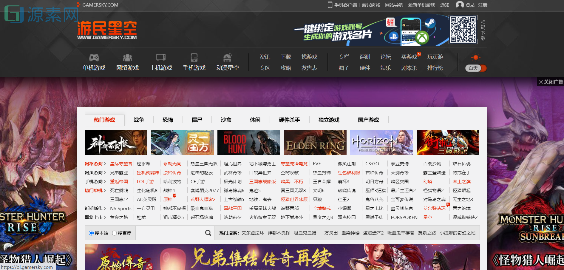Toggle the 白天 day/night mode switch

click(x=476, y=68)
